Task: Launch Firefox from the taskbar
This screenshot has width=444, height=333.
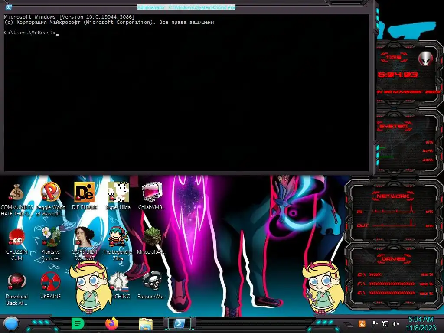Action: click(112, 323)
